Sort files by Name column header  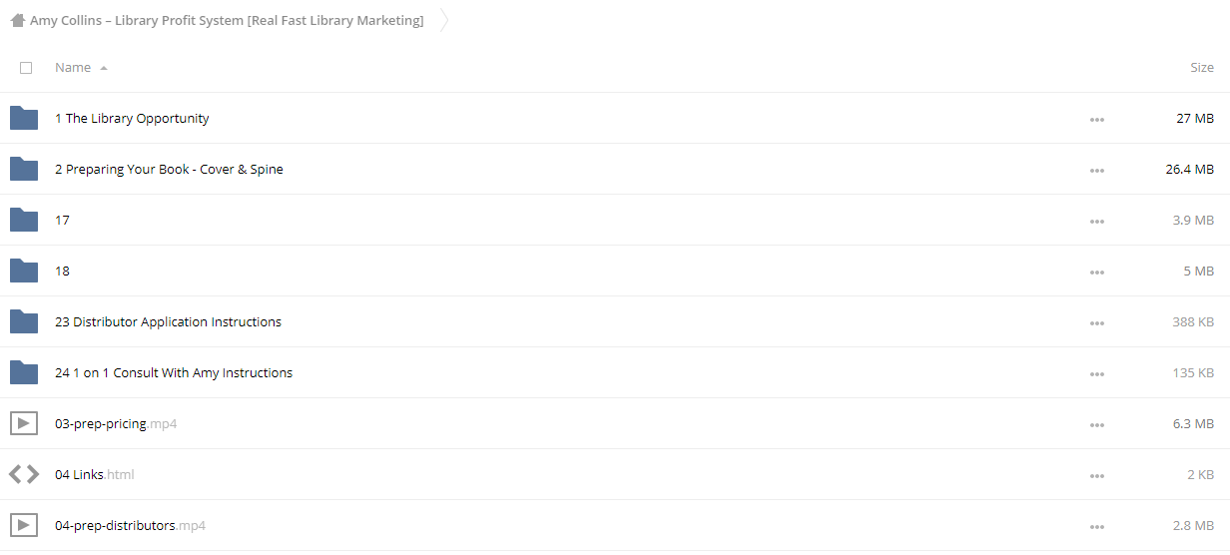(x=73, y=67)
